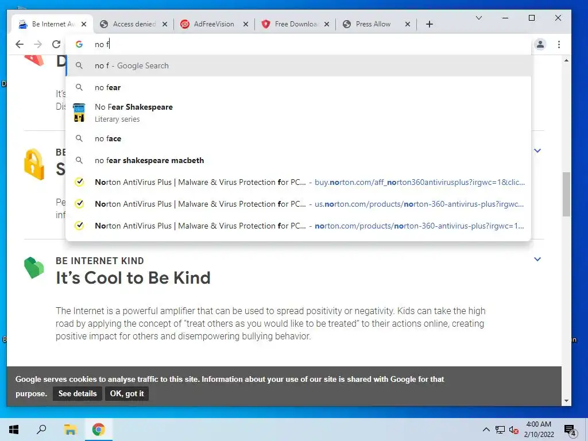Open the network status tray icon
The width and height of the screenshot is (588, 441).
click(x=500, y=430)
